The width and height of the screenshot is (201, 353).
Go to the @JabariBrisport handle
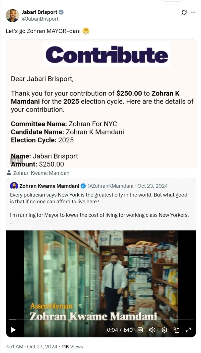click(x=40, y=19)
